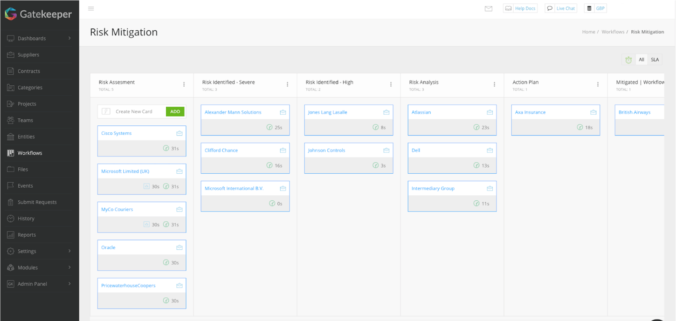Viewport: 676px width, 321px height.
Task: Navigate to the Dashboards menu item
Action: [32, 38]
